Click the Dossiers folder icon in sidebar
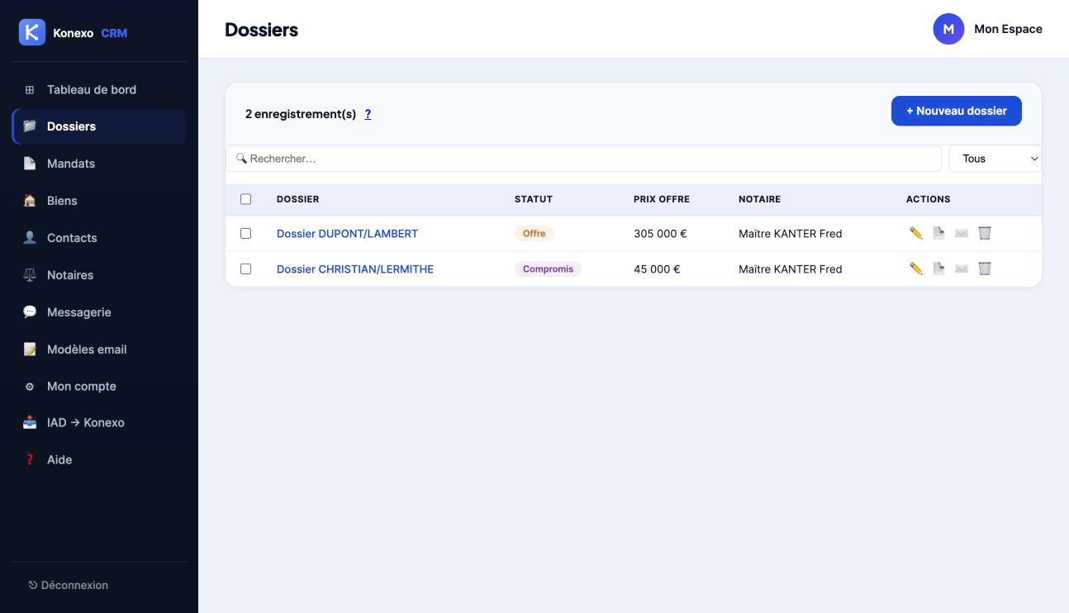1069x613 pixels. [30, 126]
